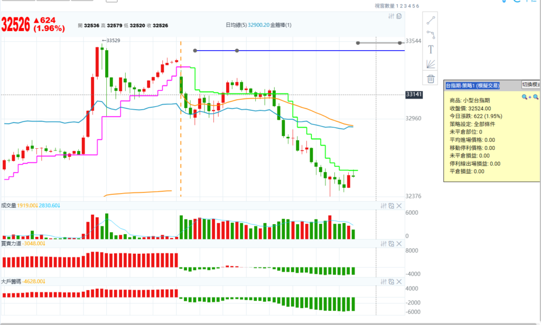Close the 買賣力道 indicator panel
Image resolution: width=541 pixels, height=325 pixels.
click(x=399, y=243)
